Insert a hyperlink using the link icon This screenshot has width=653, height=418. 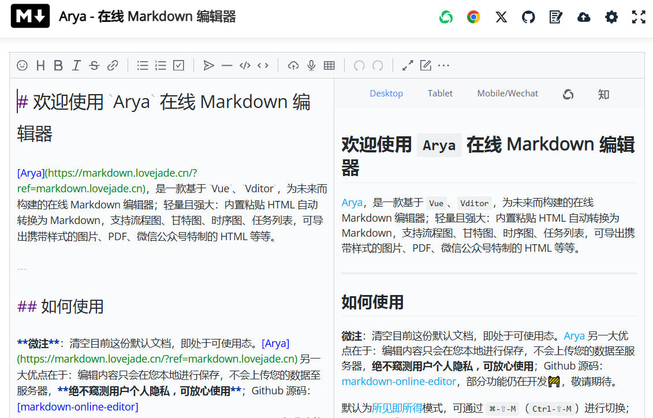113,66
